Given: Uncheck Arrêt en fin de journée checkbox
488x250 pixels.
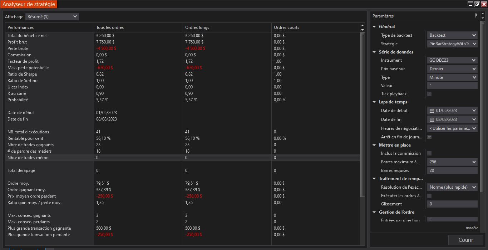Looking at the screenshot, I should pos(429,137).
